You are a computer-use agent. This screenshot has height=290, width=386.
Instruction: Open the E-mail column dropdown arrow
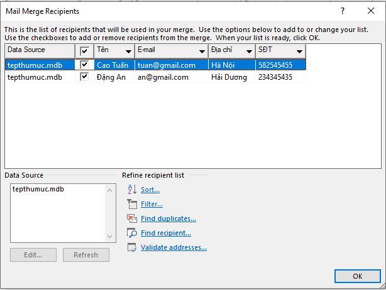point(202,51)
